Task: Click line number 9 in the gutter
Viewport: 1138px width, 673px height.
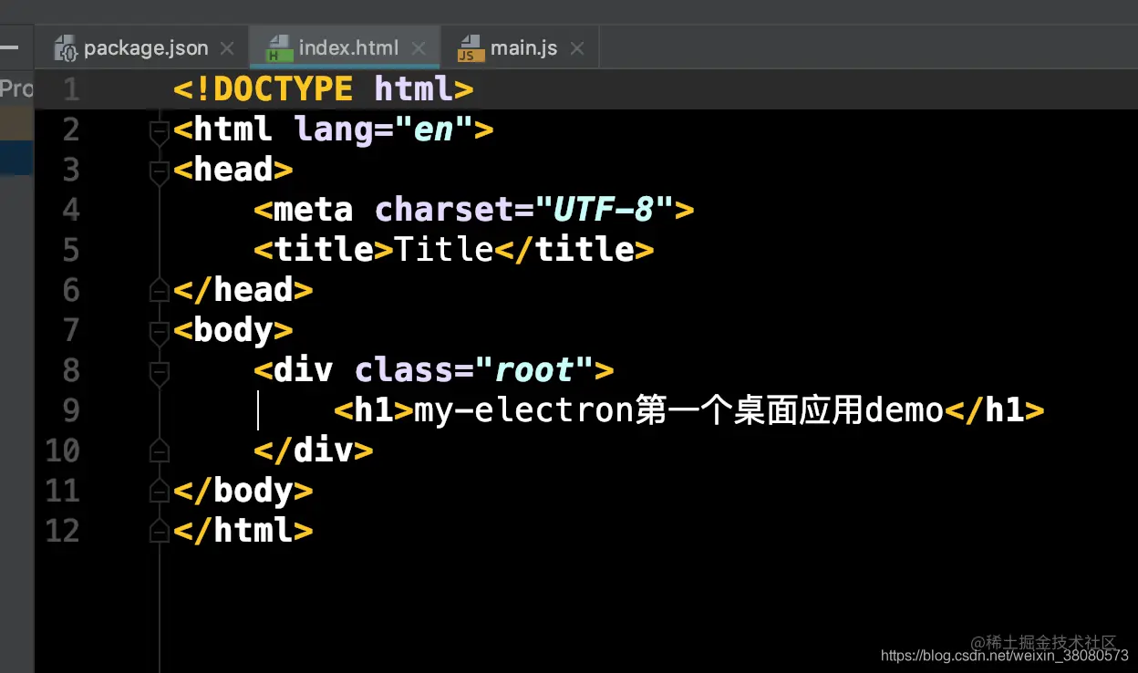Action: tap(71, 410)
